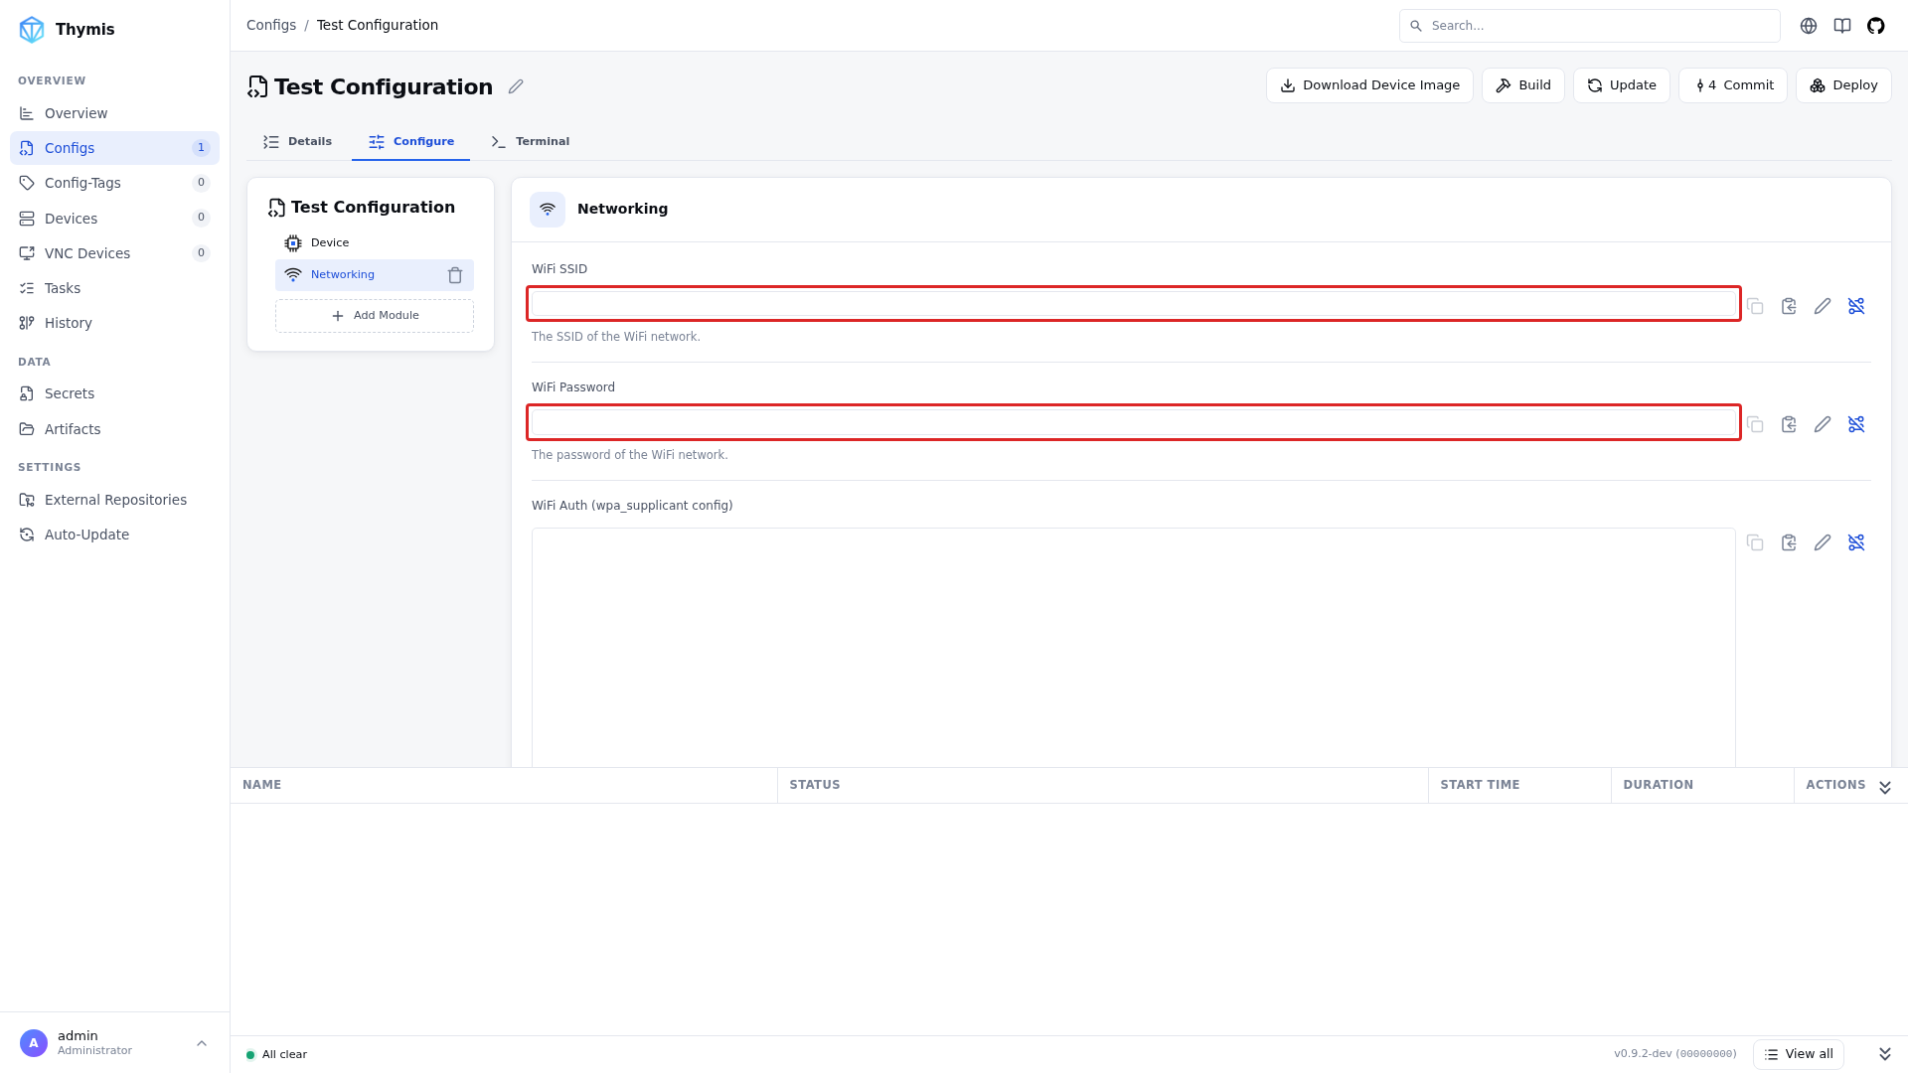Rename Test Configuration with pencil icon

tap(516, 86)
